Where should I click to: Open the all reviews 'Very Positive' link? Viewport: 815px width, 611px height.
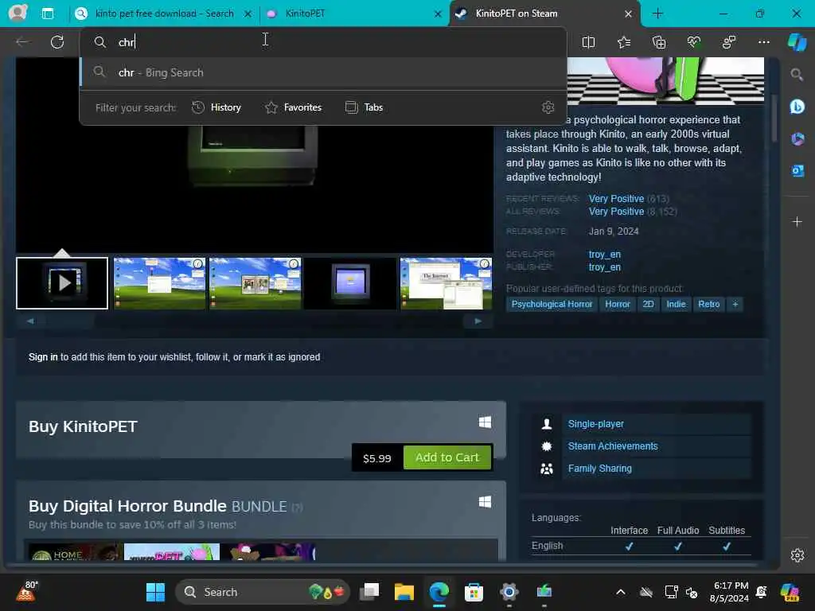click(616, 212)
